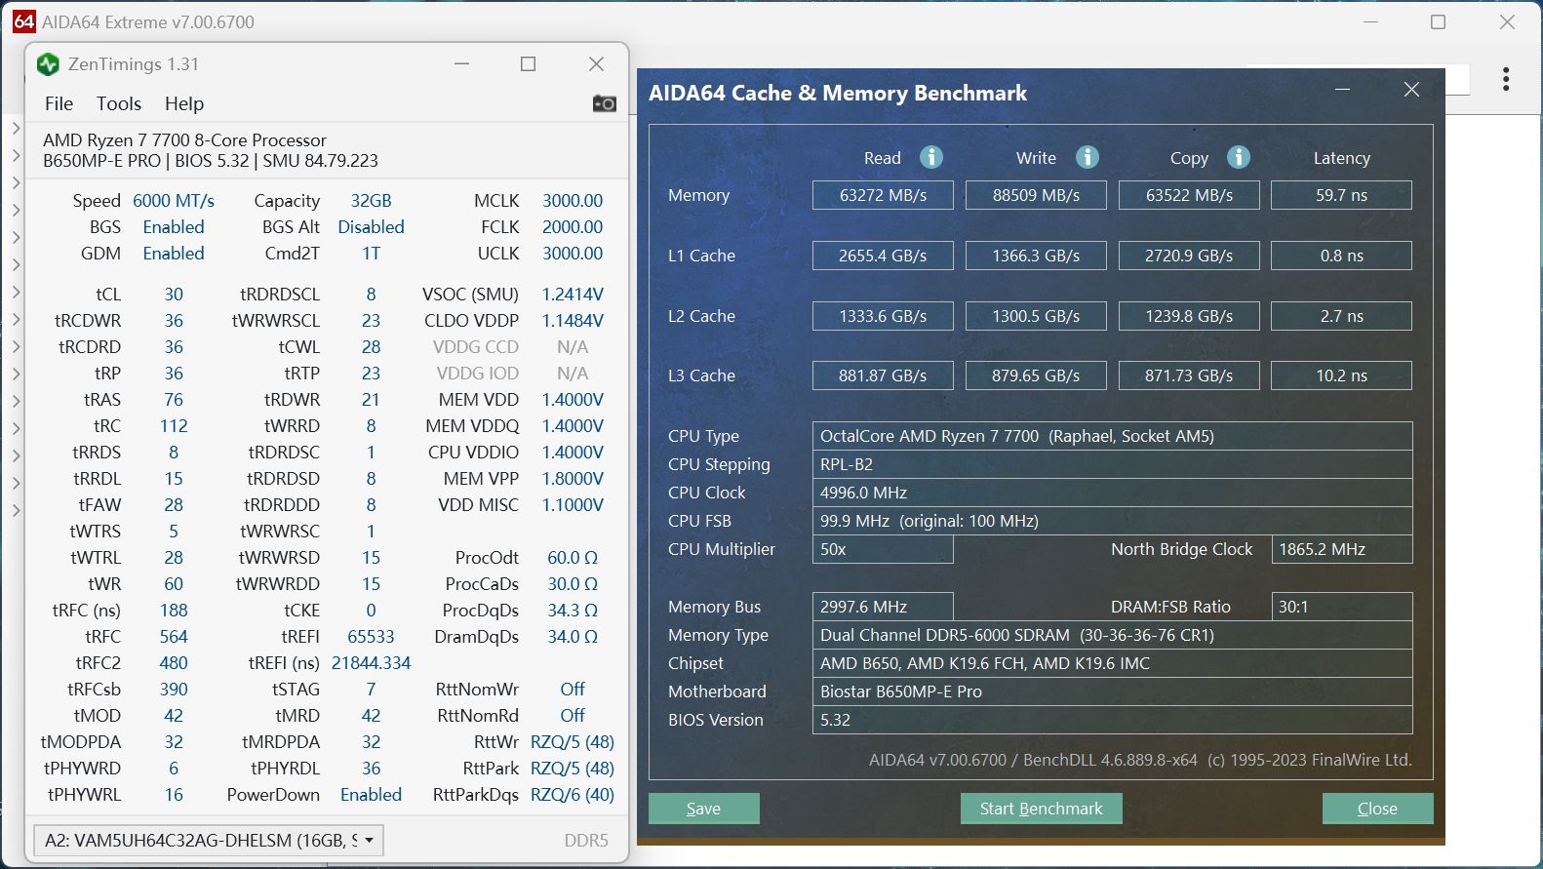Click the AIDA64 Extreme title bar icon

23,21
